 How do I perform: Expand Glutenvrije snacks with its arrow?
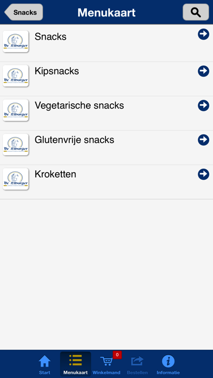(204, 140)
